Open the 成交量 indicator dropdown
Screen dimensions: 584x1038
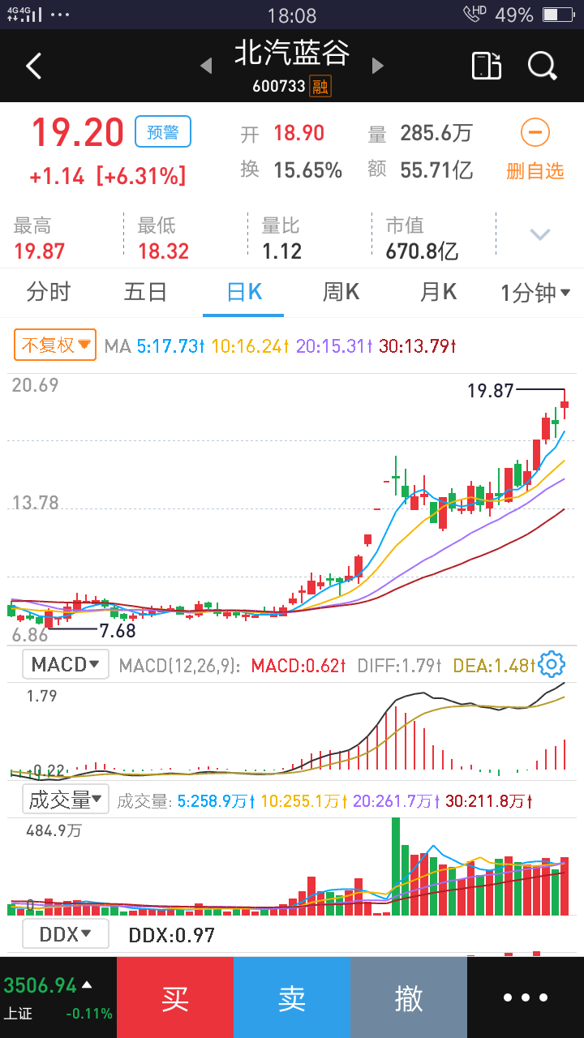click(65, 800)
